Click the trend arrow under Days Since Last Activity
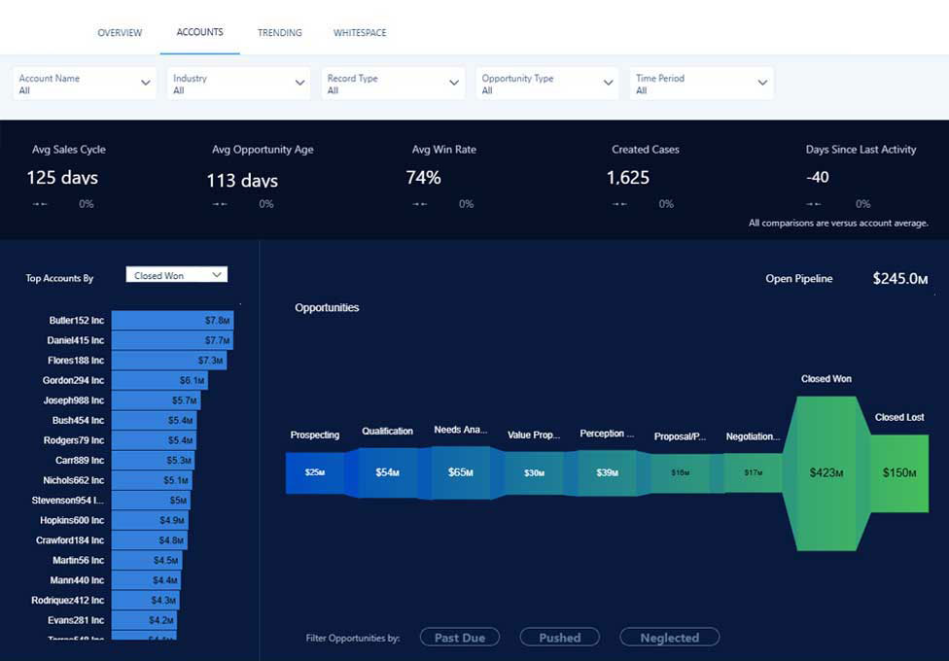This screenshot has width=949, height=661. coord(814,204)
